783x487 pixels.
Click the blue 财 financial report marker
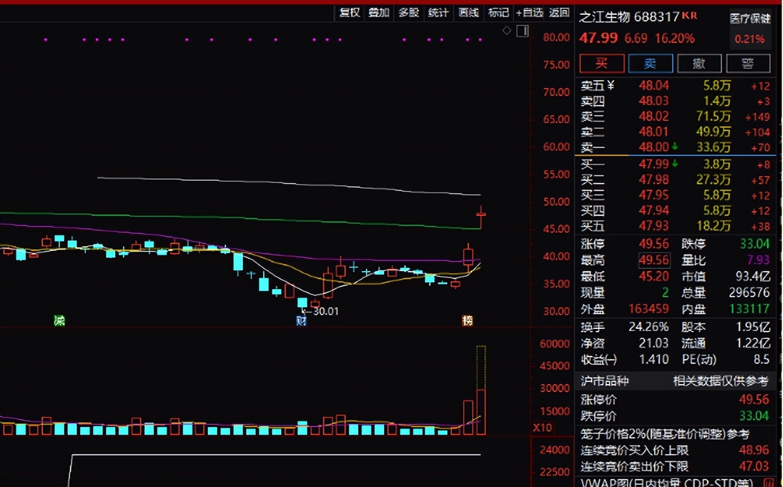pos(302,321)
